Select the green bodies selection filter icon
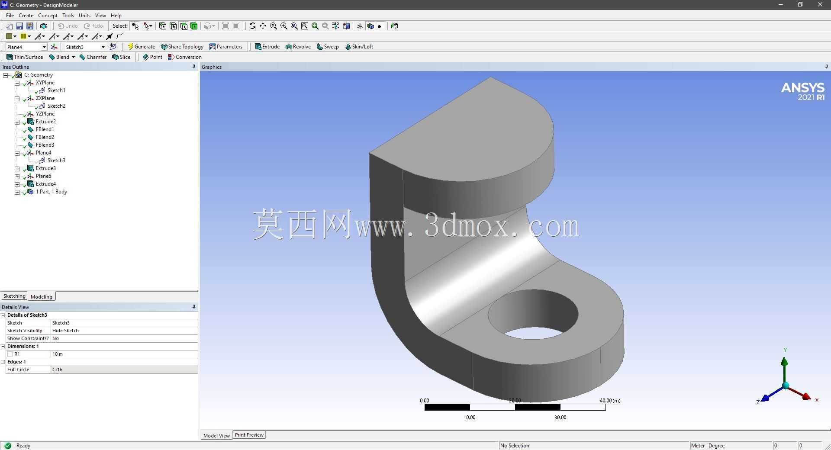The height and width of the screenshot is (450, 831). [x=194, y=26]
